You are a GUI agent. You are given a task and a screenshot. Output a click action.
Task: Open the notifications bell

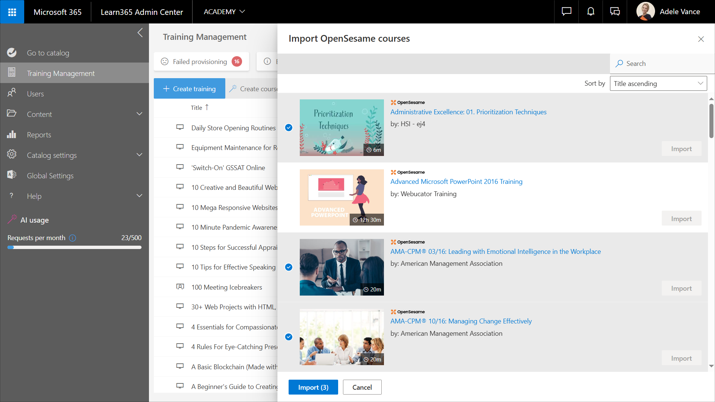[591, 12]
